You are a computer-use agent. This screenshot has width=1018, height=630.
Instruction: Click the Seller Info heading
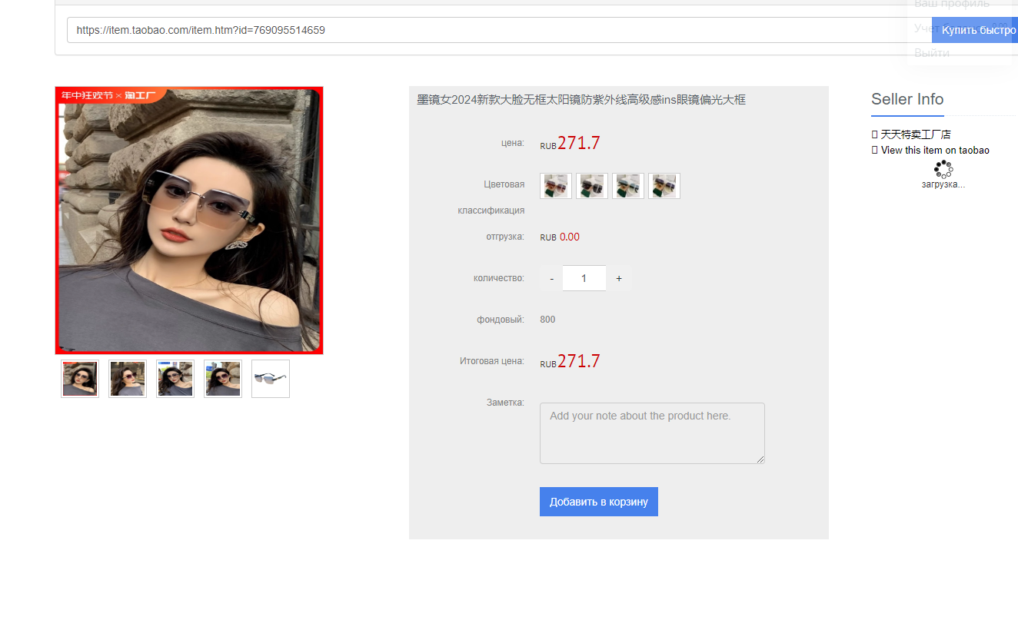pos(907,99)
